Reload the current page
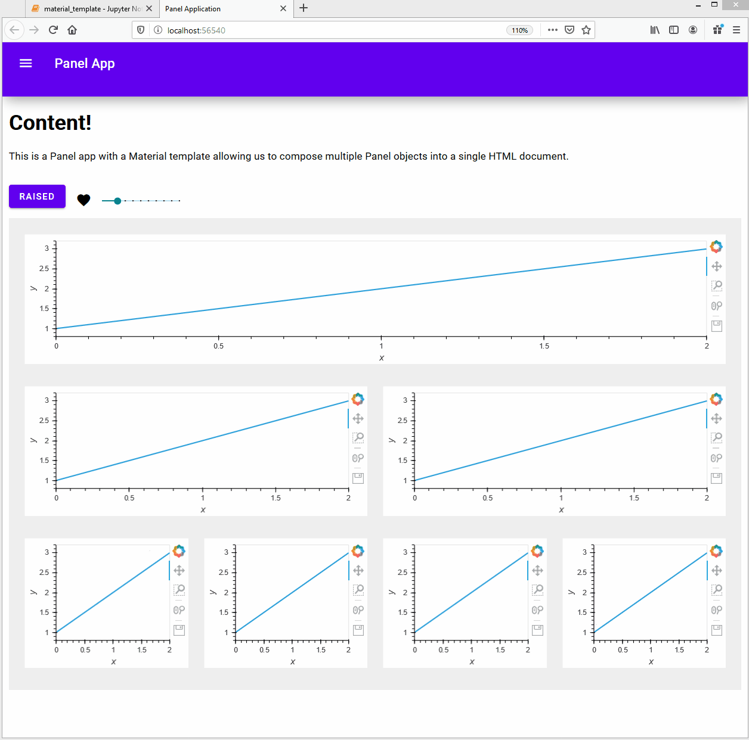Screen dimensions: 749x740 point(53,30)
